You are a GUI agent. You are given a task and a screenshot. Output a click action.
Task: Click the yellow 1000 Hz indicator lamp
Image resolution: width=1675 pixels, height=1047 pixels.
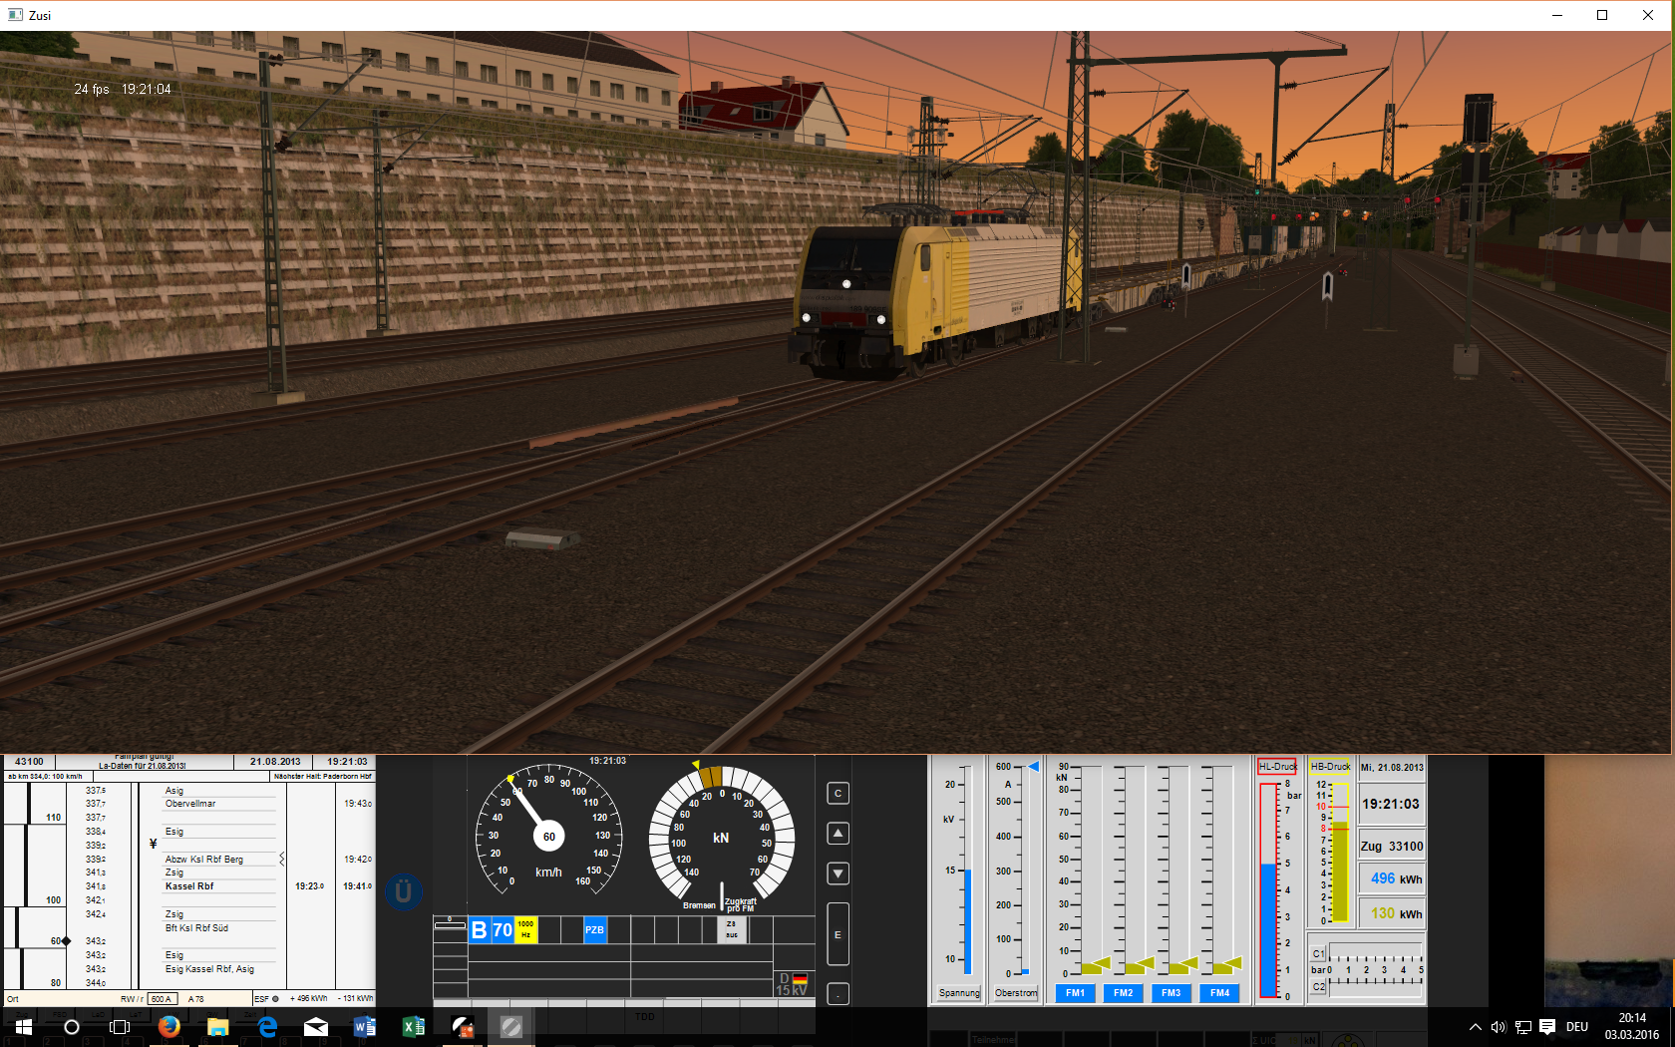(x=525, y=930)
